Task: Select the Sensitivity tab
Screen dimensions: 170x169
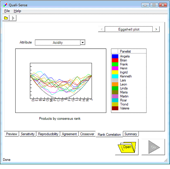Action: tap(28, 134)
